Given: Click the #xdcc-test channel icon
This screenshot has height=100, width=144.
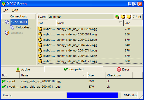Looking at the screenshot, I should click(12, 27).
